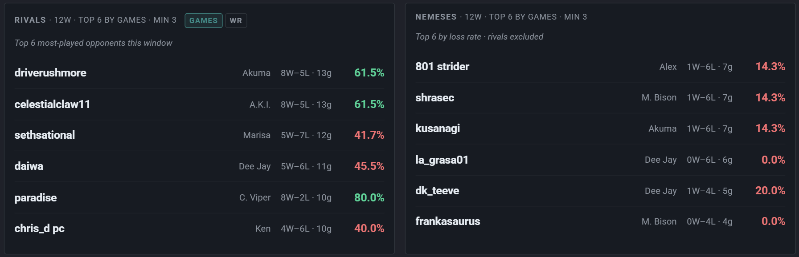Open 801 strider nemesis profile
This screenshot has width=799, height=257.
[x=600, y=67]
